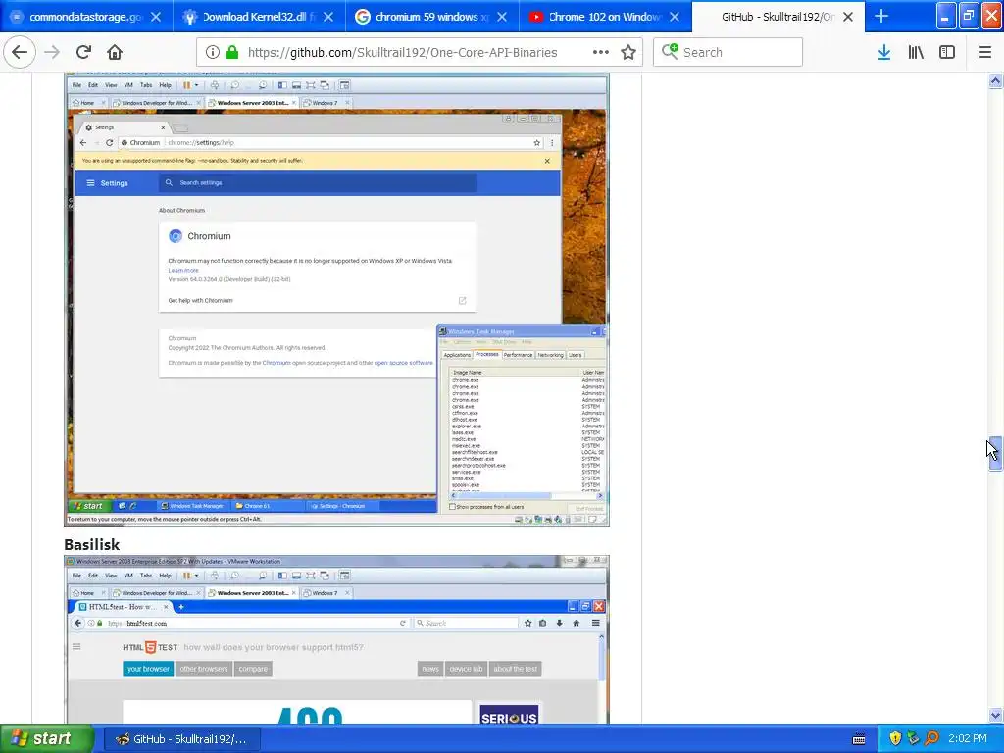The height and width of the screenshot is (753, 1004).
Task: Close the chromium 59 windows xp tab
Action: click(502, 17)
